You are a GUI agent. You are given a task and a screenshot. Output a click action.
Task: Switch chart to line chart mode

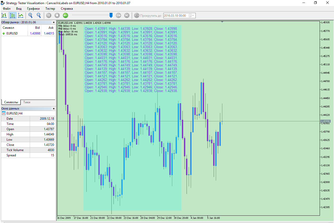(21, 15)
